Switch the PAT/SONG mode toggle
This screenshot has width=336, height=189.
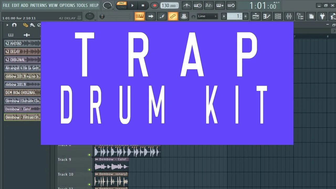(122, 5)
